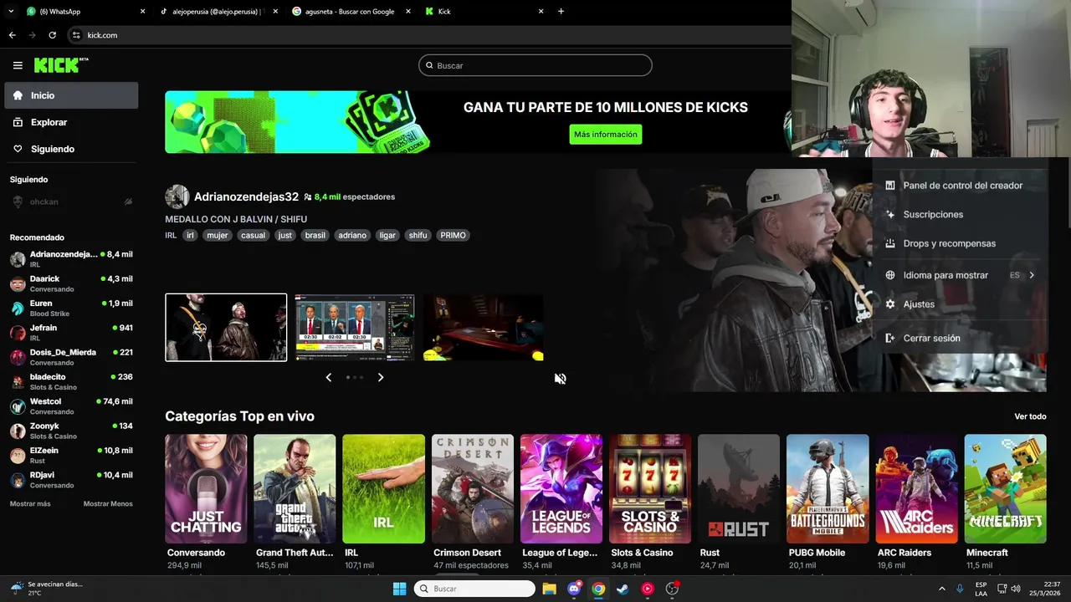Screen dimensions: 1071x602
Task: Unmute the featured stream preview
Action: point(561,379)
